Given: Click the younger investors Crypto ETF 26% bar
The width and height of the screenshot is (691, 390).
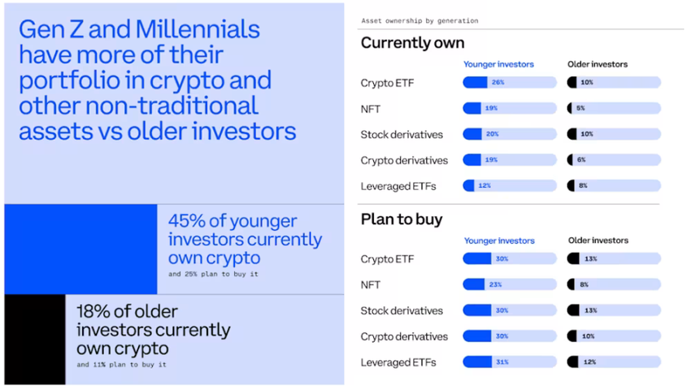Looking at the screenshot, I should tap(509, 82).
